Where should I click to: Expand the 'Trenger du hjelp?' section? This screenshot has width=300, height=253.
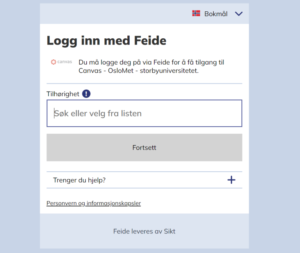point(80,180)
